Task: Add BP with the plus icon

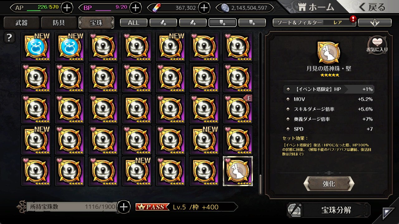Action: (x=135, y=8)
